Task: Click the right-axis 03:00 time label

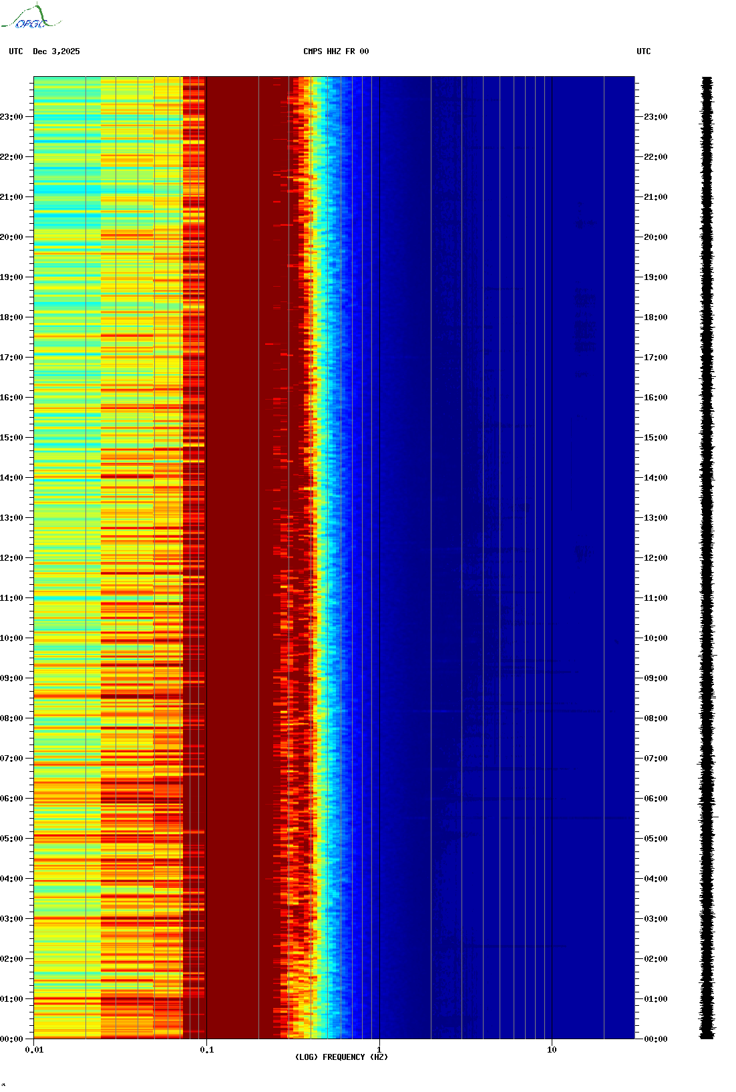Action: pyautogui.click(x=656, y=919)
